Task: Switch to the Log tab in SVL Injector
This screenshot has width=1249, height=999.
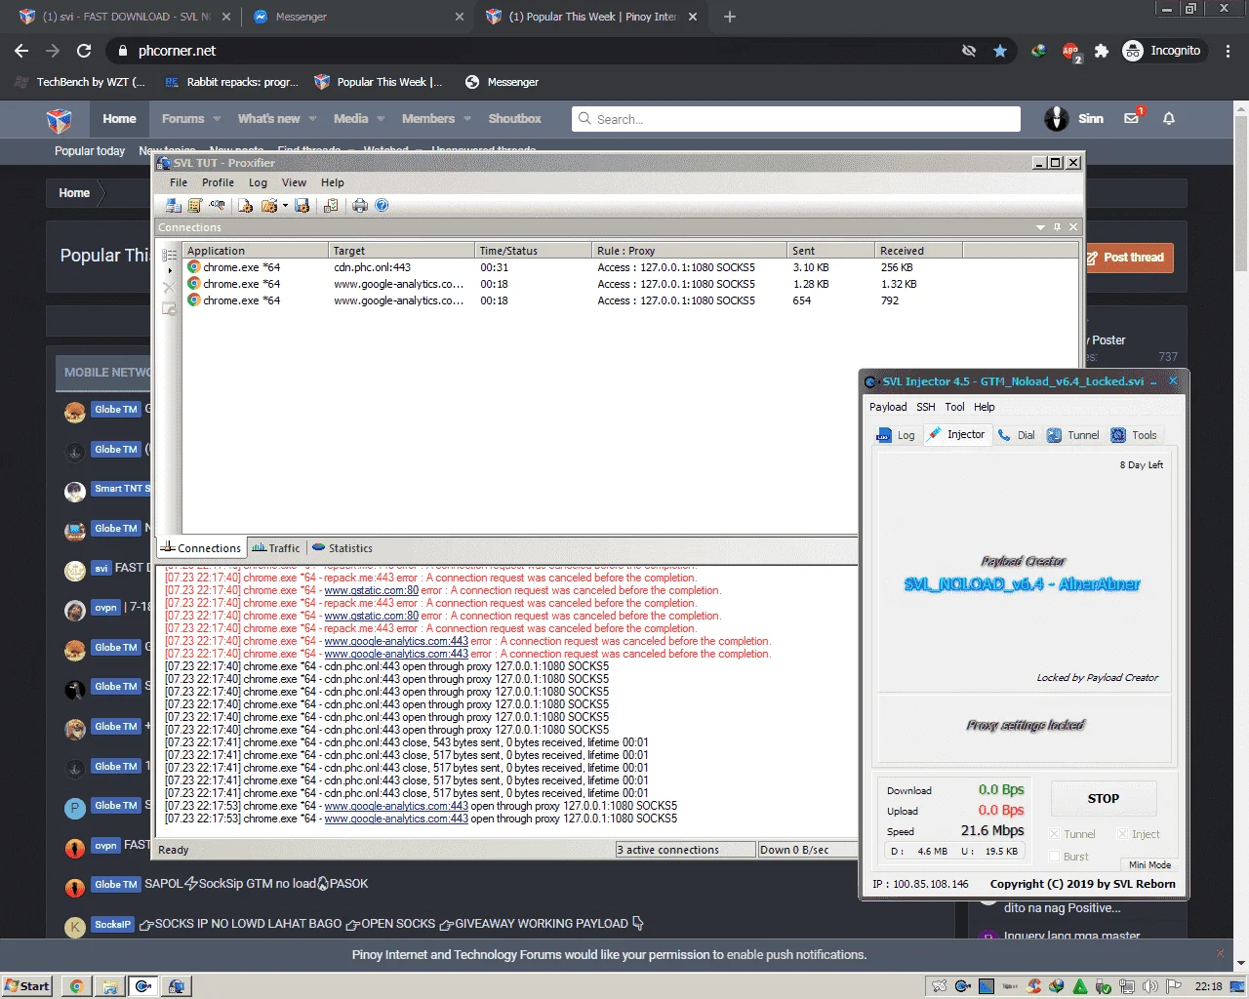Action: pyautogui.click(x=897, y=435)
